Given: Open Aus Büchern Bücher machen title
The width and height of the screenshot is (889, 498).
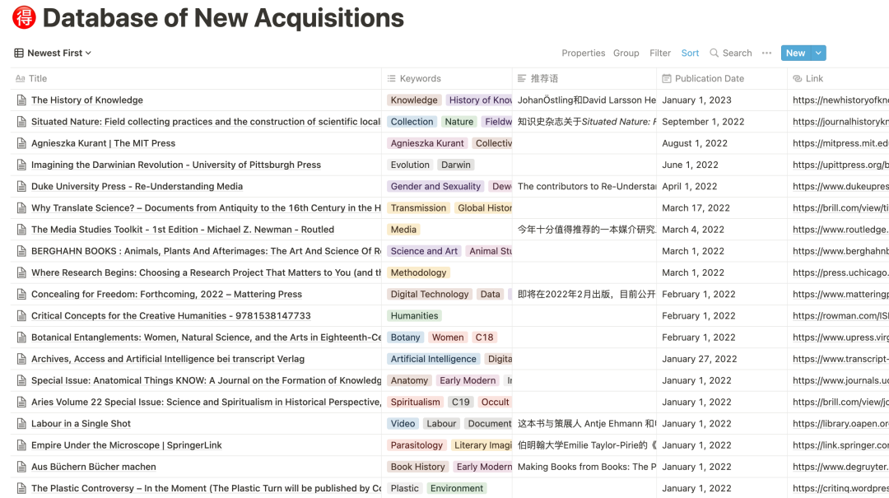Looking at the screenshot, I should point(94,466).
